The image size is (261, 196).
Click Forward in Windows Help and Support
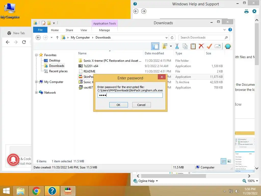click(x=144, y=11)
